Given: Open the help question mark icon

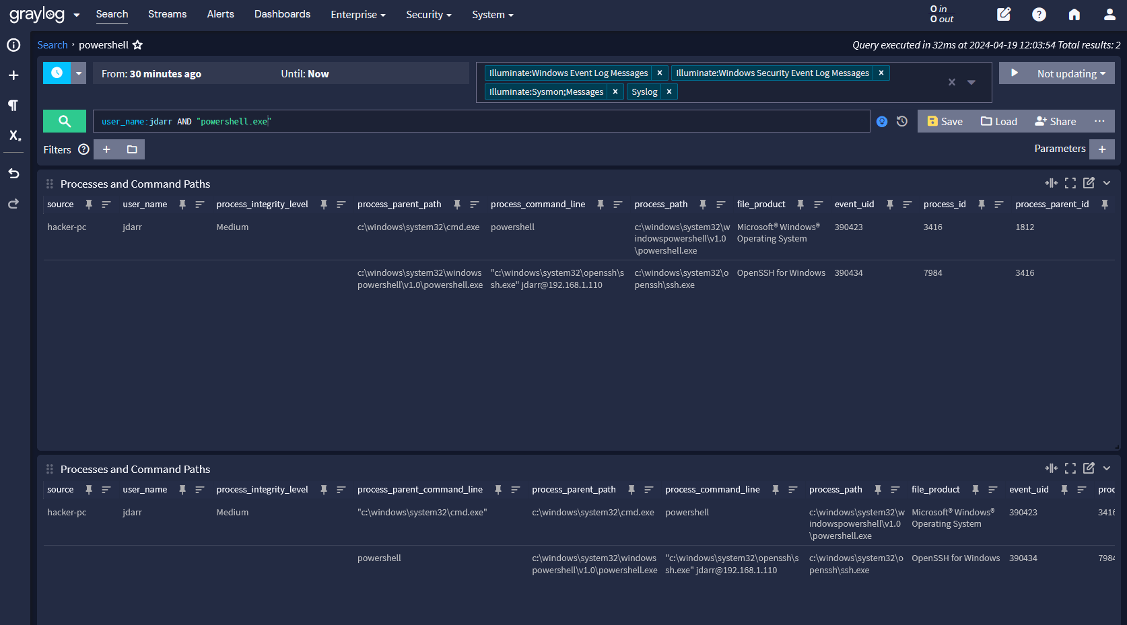Looking at the screenshot, I should [1039, 14].
